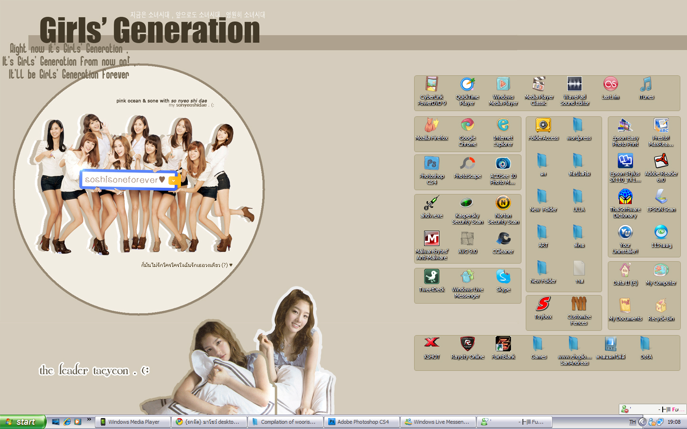Open the FolderAccess icon

[x=543, y=129]
